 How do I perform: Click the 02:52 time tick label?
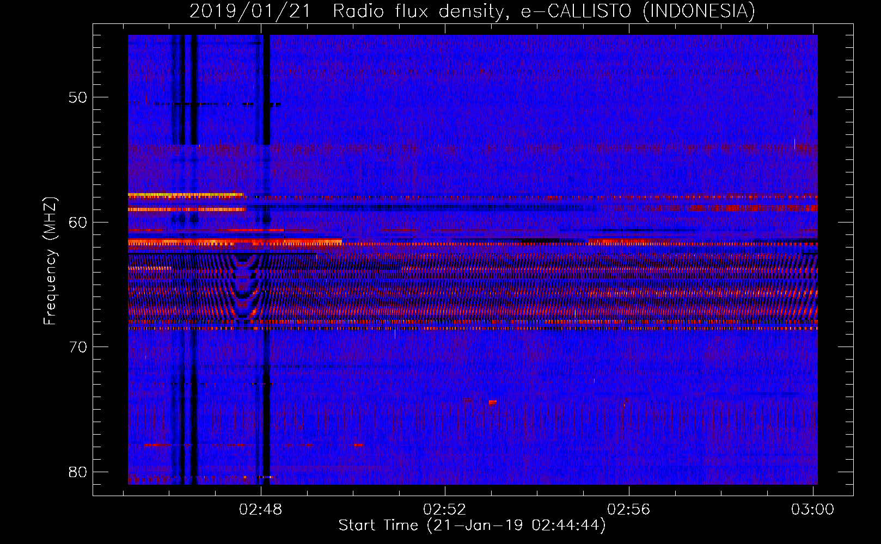tap(445, 509)
